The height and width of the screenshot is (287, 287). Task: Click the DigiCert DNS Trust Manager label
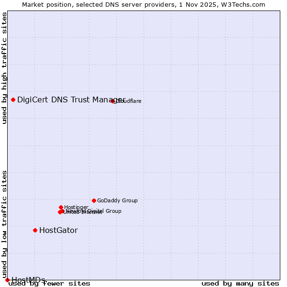click(x=71, y=99)
